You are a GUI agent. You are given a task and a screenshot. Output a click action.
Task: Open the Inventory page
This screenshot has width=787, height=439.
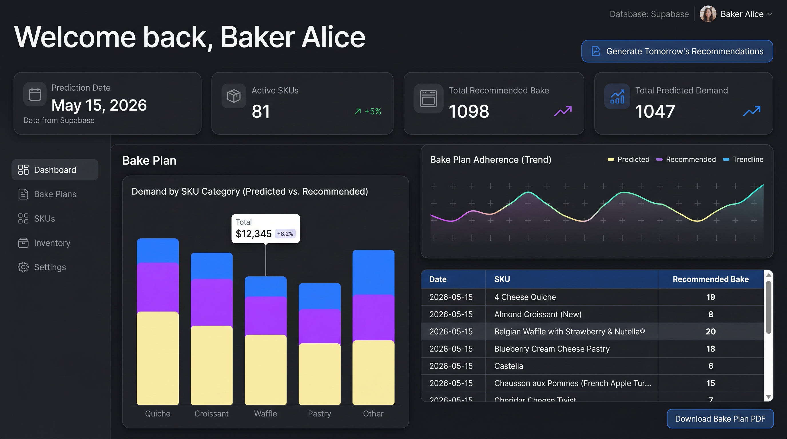(55, 243)
